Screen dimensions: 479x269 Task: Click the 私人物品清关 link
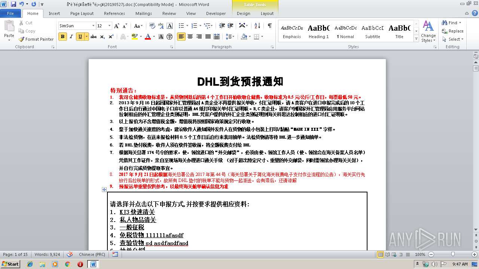[138, 220]
